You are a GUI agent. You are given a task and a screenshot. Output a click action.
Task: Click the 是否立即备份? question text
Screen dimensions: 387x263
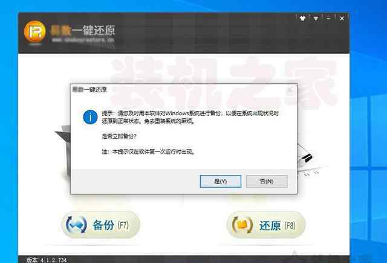[x=119, y=136]
